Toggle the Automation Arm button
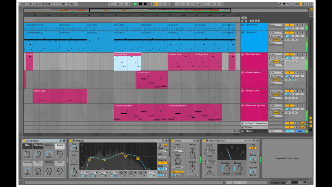 [x=156, y=4]
